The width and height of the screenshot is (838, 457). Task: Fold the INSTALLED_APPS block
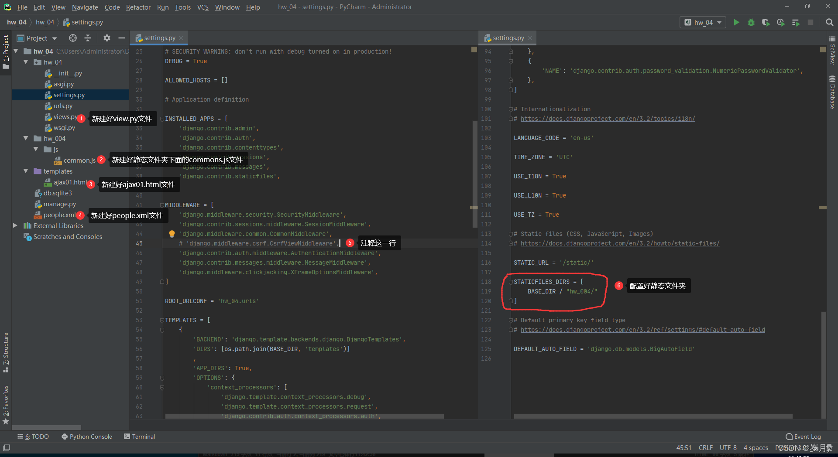coord(162,119)
